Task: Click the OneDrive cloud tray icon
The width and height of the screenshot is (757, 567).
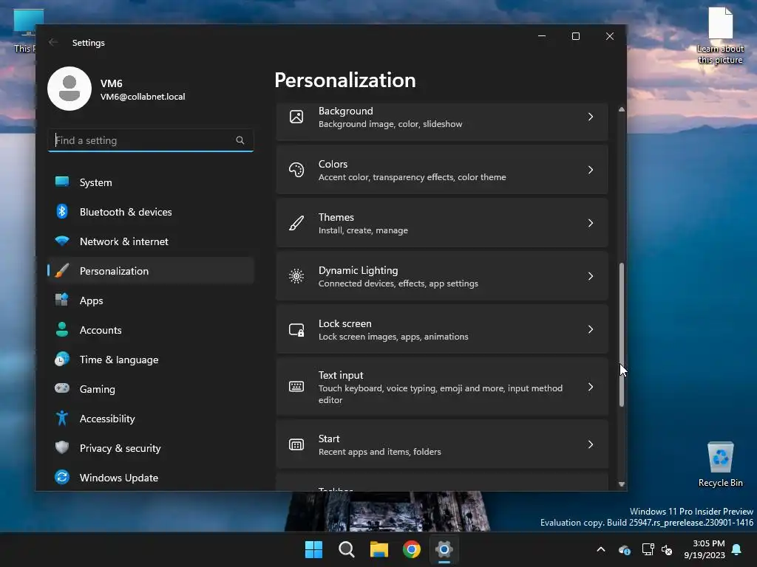Action: (624, 549)
